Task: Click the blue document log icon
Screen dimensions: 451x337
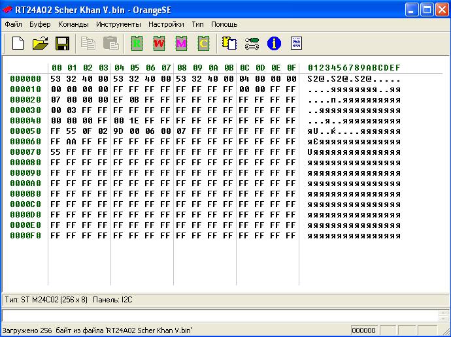Action: tap(296, 43)
